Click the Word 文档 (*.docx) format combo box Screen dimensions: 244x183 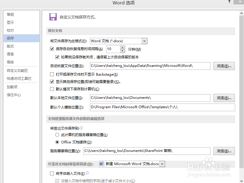tap(118, 41)
